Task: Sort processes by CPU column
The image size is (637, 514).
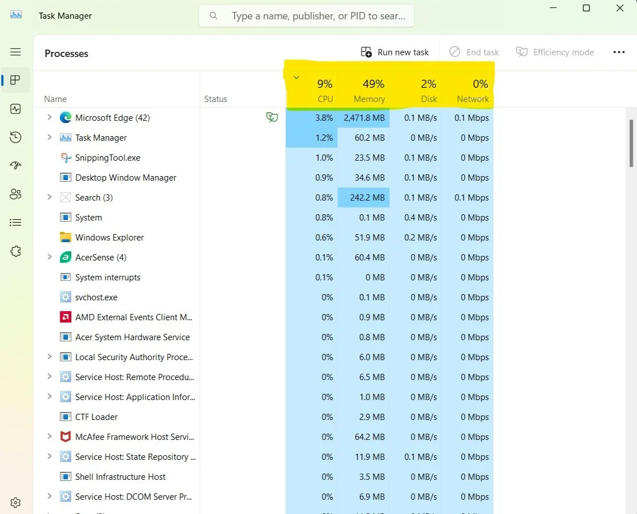Action: (311, 89)
